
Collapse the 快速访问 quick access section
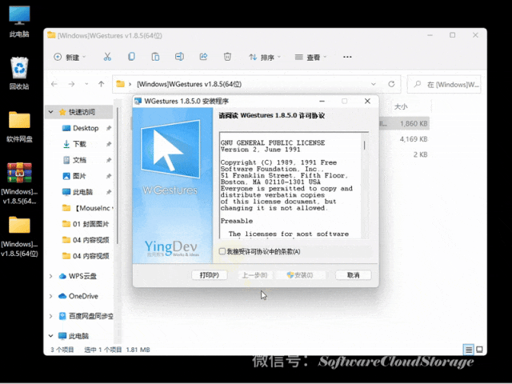51,112
